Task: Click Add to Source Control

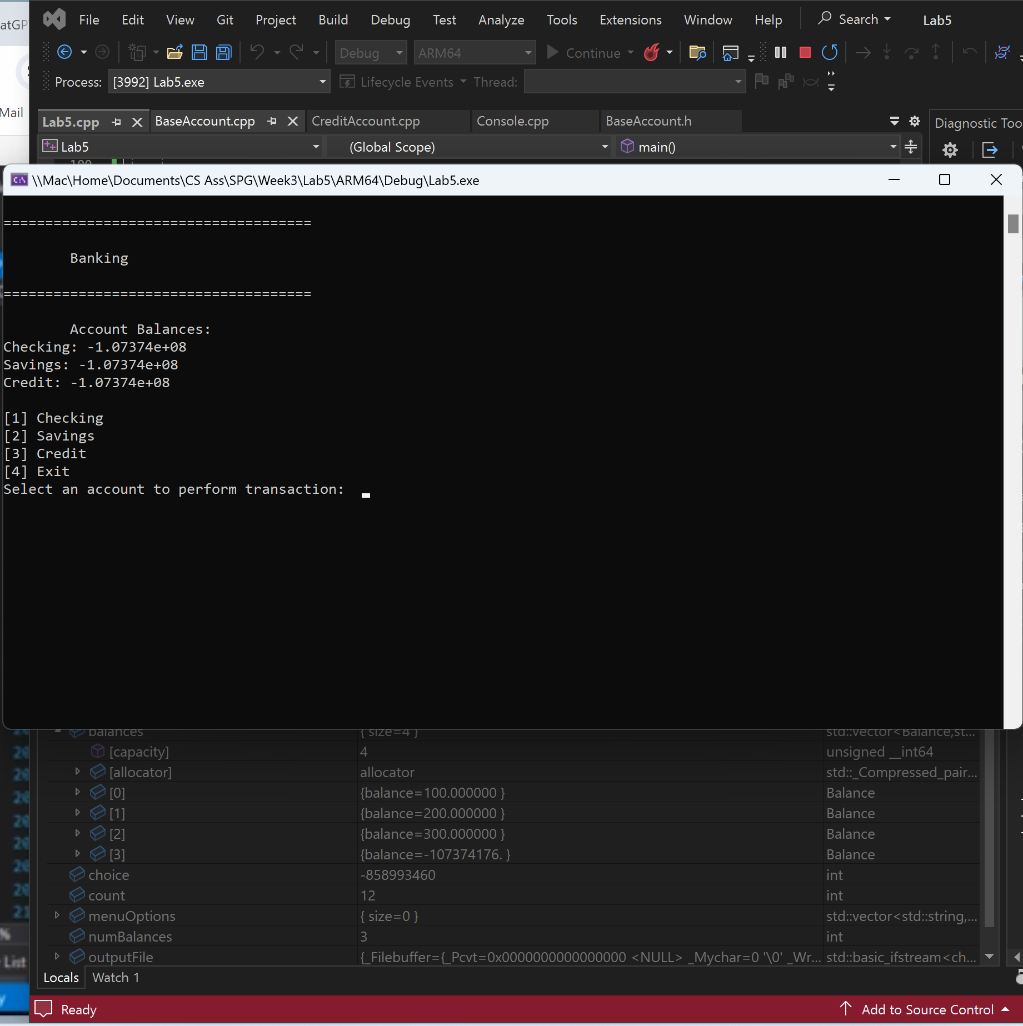Action: (927, 1009)
